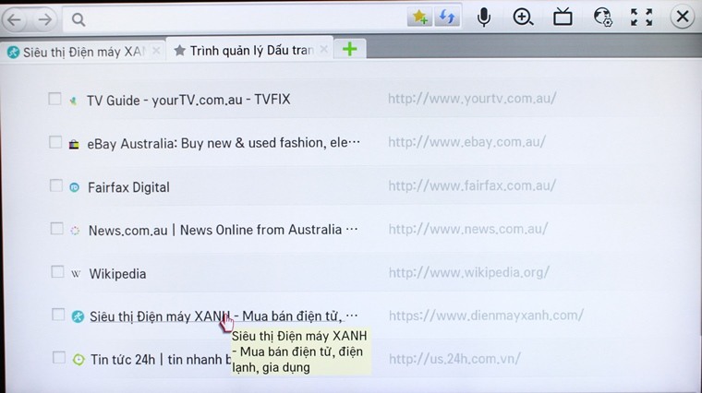Check the eBay Australia bookmark checkbox
Viewport: 702px width, 393px height.
coord(55,142)
